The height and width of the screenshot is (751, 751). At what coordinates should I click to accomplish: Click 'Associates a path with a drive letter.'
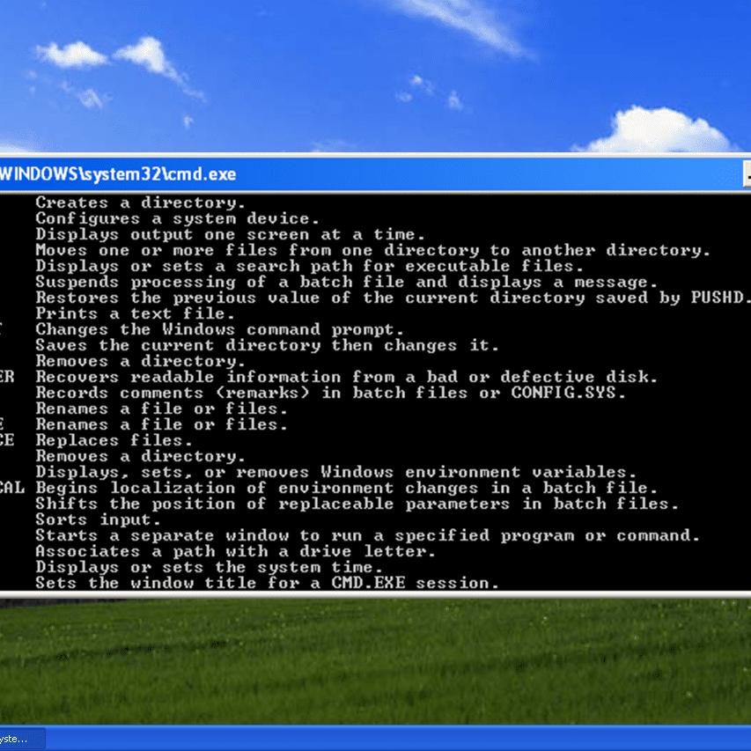tap(236, 551)
